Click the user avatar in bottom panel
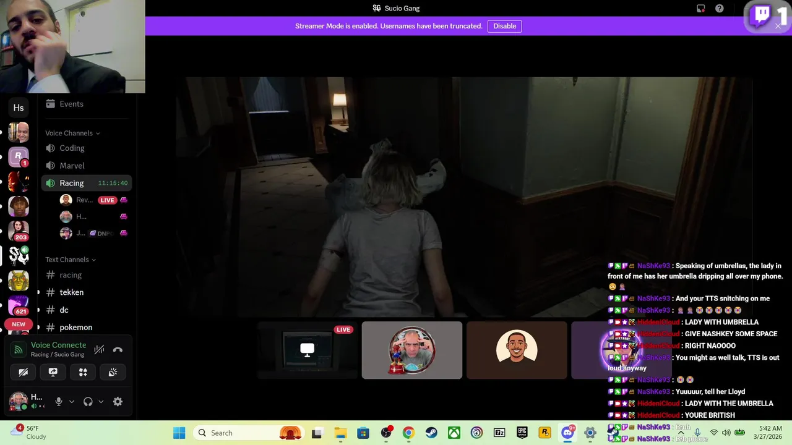Image resolution: width=792 pixels, height=445 pixels. (x=18, y=401)
